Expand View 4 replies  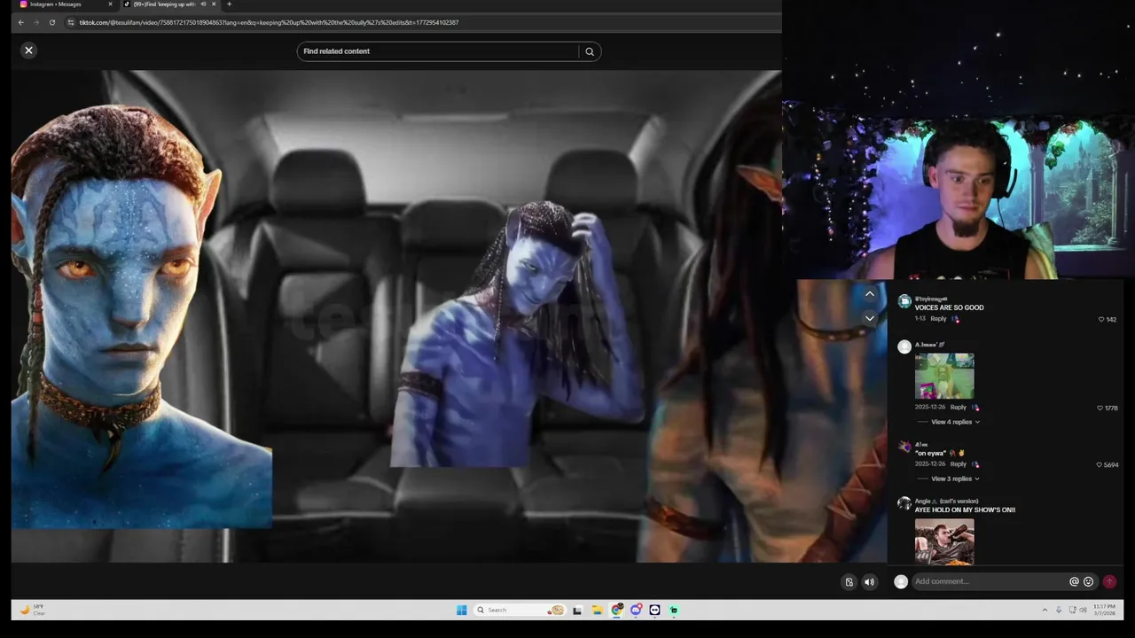point(955,422)
